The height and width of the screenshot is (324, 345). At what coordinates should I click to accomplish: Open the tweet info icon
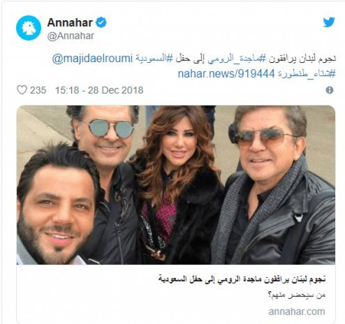click(329, 90)
